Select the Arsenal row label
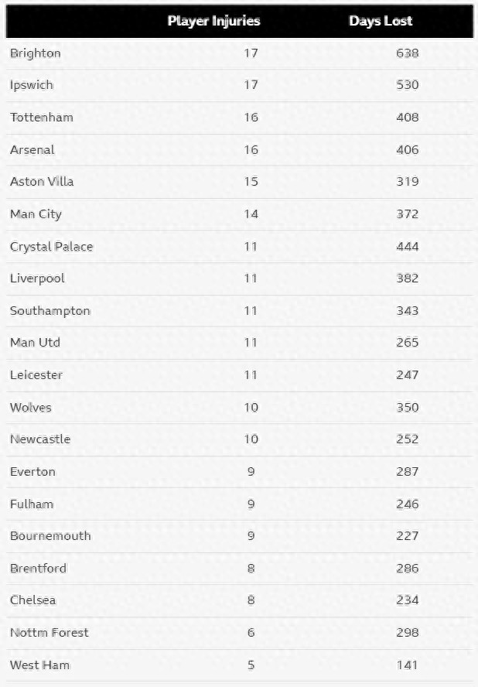 [x=32, y=149]
